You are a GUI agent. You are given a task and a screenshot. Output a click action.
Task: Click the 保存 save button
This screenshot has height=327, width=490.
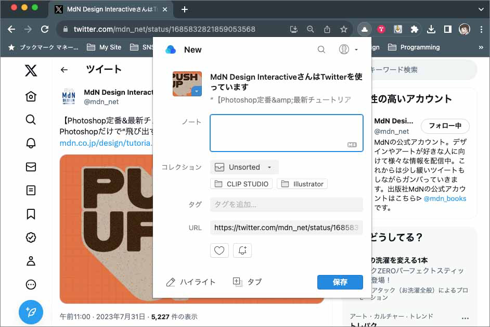click(x=340, y=282)
